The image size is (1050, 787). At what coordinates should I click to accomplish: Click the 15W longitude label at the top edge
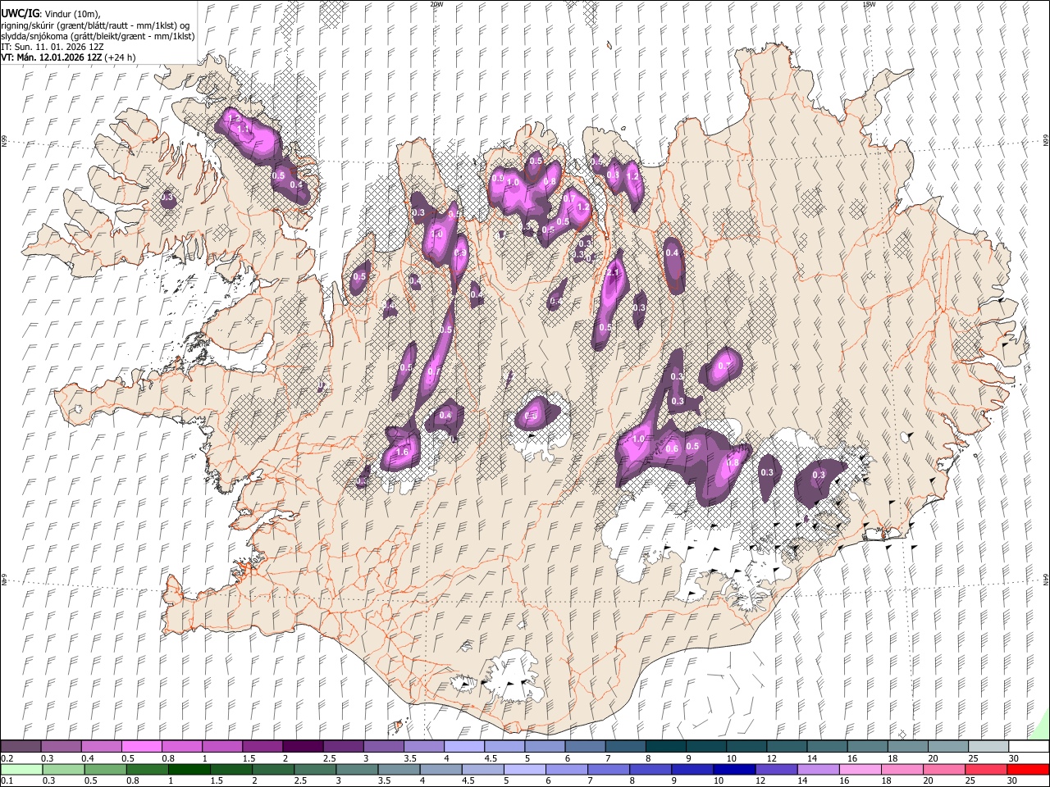(868, 4)
